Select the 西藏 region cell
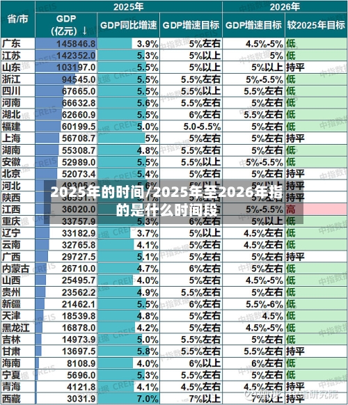The width and height of the screenshot is (348, 405). pyautogui.click(x=17, y=399)
